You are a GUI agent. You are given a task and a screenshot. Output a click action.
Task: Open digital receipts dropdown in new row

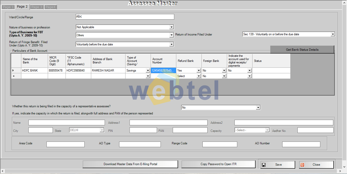249,76
